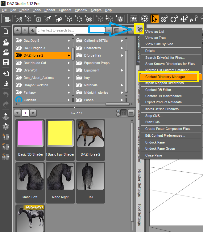Click the Import icon in left sidebar

coord(6,73)
